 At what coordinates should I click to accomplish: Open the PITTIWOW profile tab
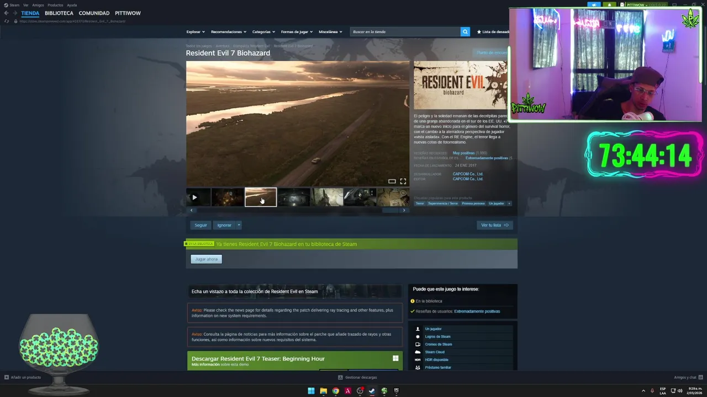coord(128,13)
